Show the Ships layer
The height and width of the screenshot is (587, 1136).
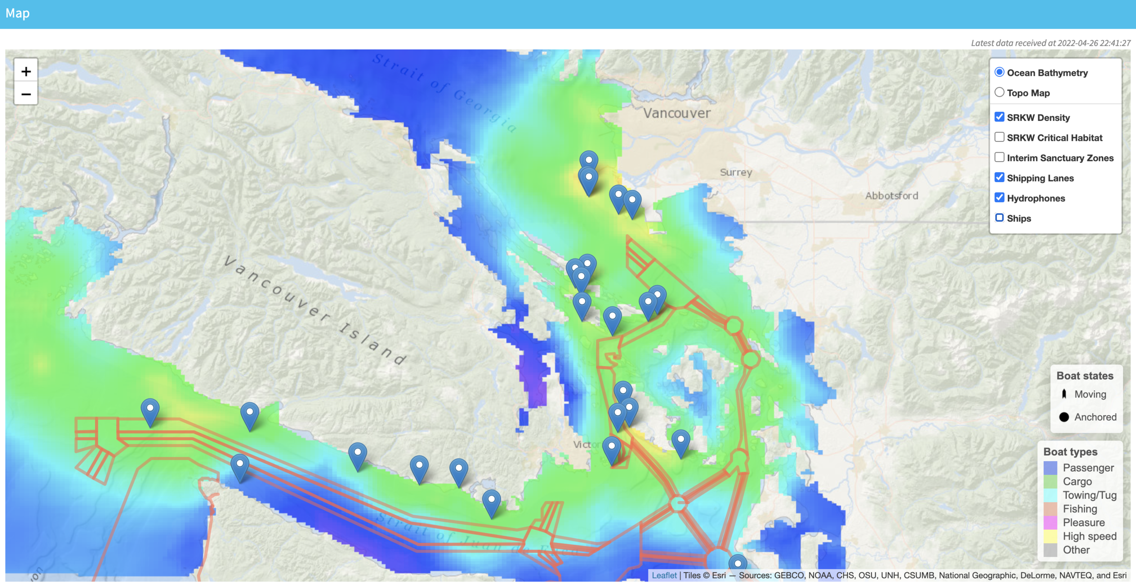[999, 218]
